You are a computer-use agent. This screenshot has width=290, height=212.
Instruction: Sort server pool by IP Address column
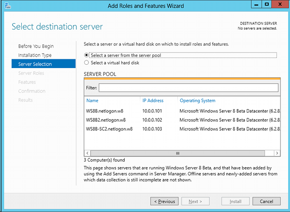tap(153, 100)
